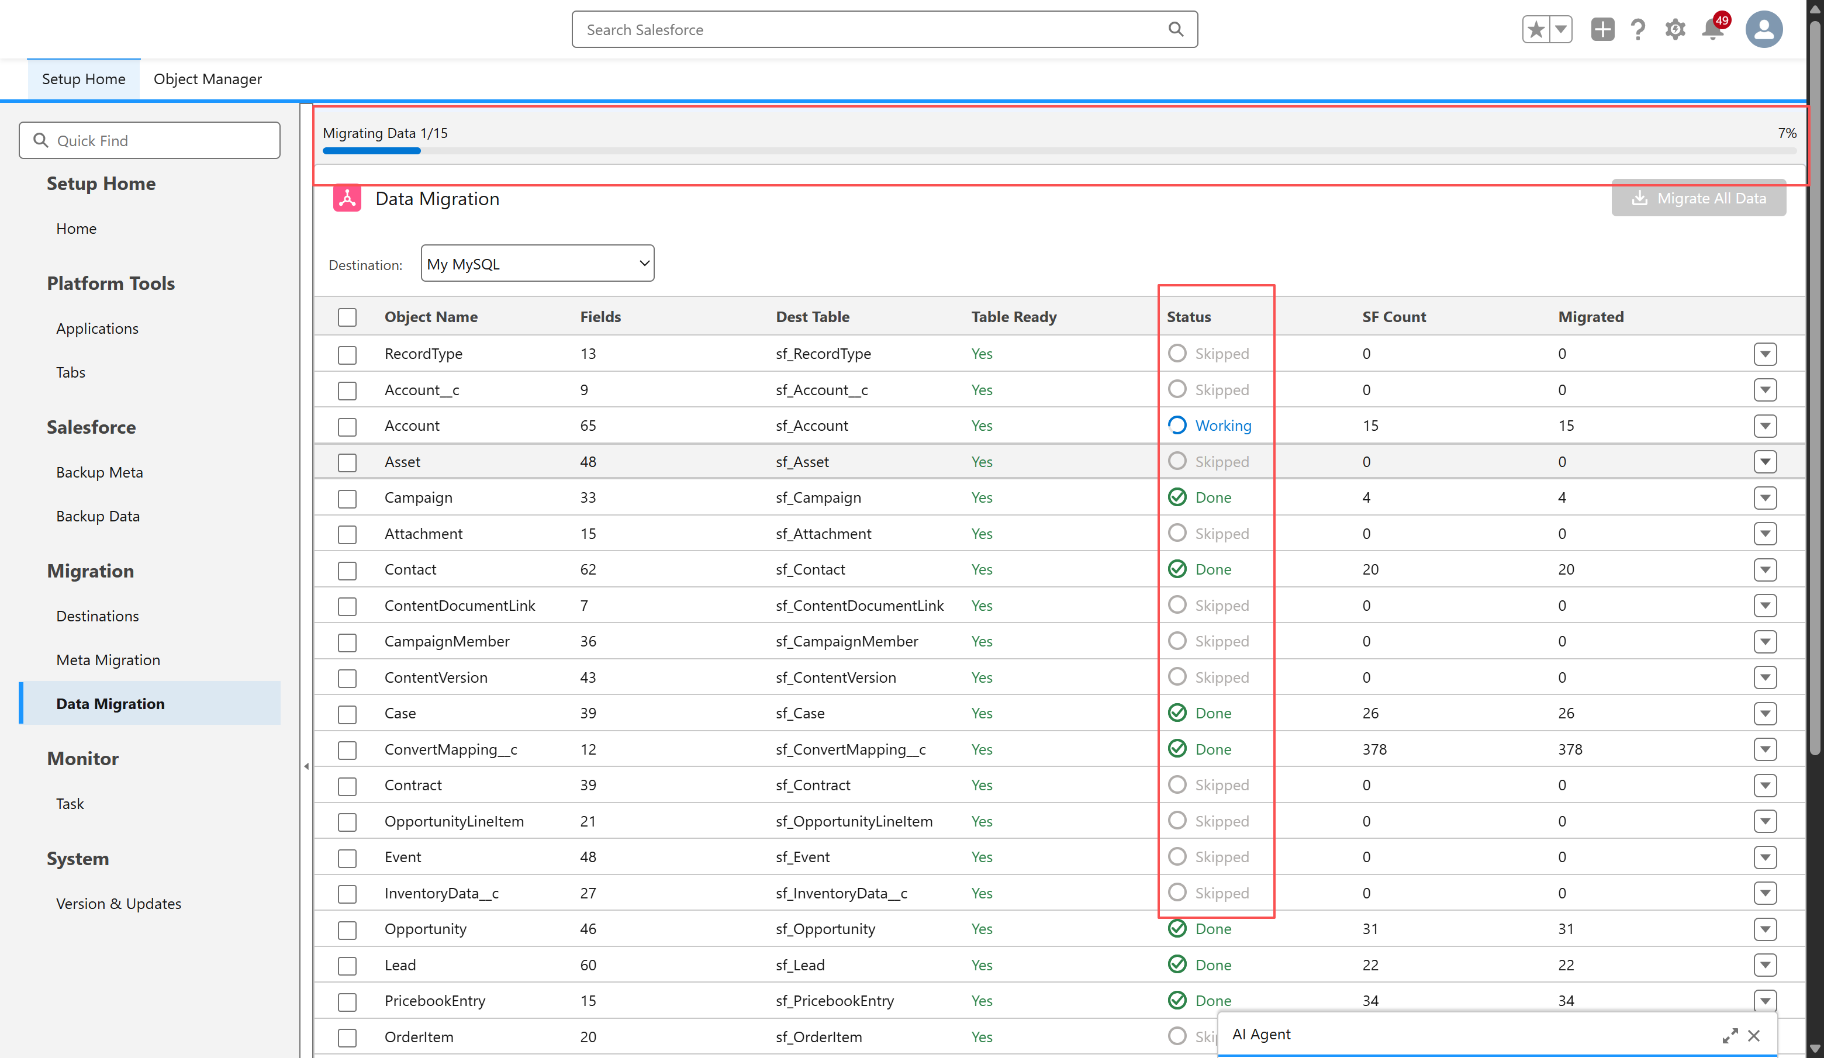The width and height of the screenshot is (1824, 1058).
Task: Click the Migrate All Data button
Action: coord(1698,198)
